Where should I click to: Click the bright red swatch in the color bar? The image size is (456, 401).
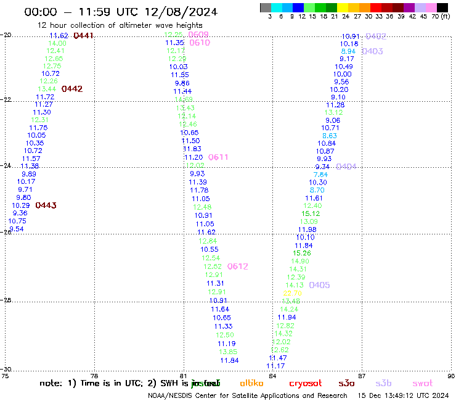tap(376, 7)
